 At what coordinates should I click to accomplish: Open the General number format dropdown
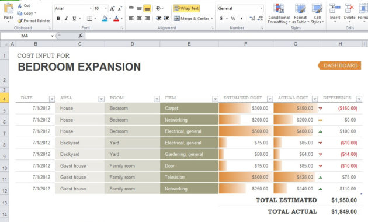point(261,8)
